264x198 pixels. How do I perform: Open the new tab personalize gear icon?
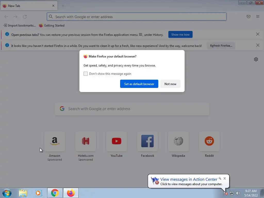(256, 59)
